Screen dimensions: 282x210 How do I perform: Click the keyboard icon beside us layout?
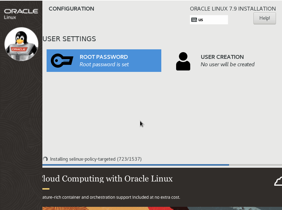click(x=194, y=20)
